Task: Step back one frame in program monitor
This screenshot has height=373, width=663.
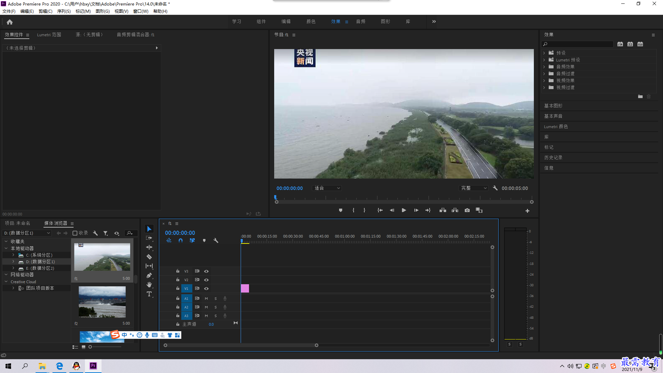Action: [392, 210]
